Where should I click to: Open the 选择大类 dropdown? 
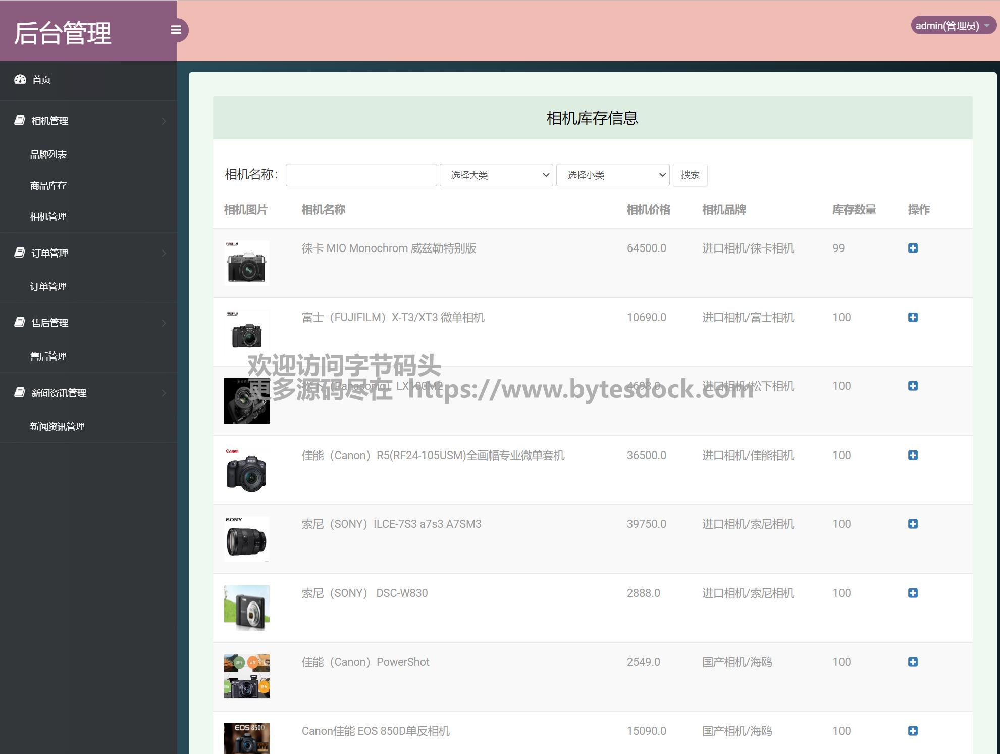(x=496, y=175)
